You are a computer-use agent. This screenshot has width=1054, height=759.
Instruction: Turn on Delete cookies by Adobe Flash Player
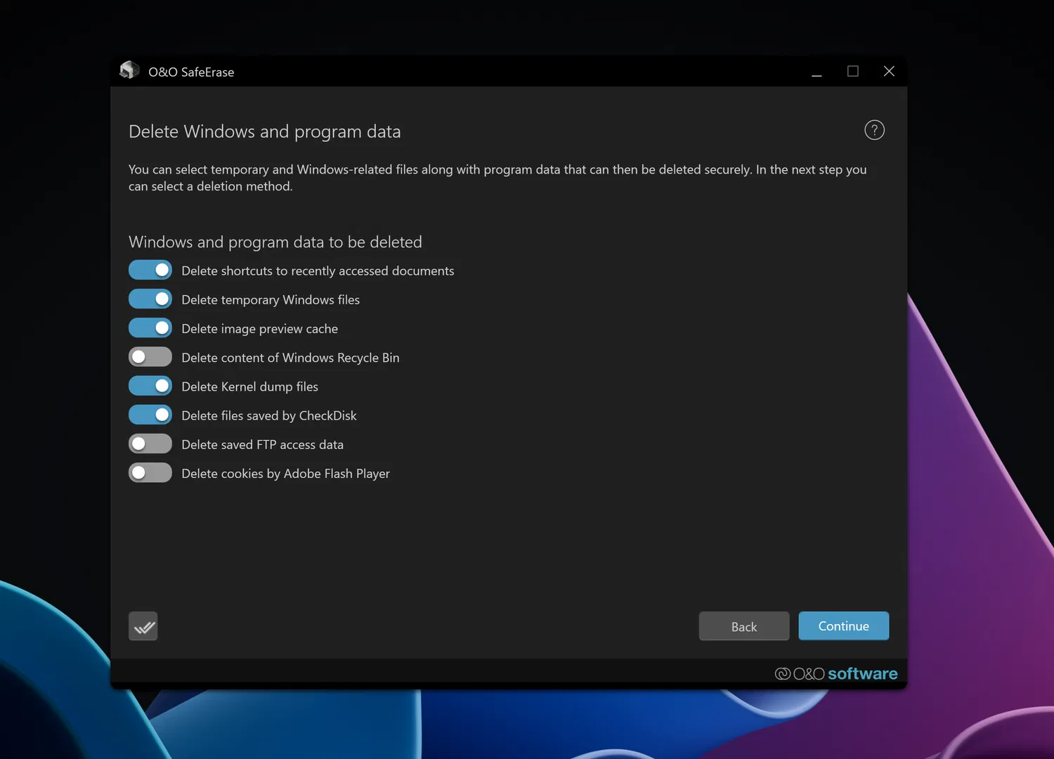coord(150,472)
